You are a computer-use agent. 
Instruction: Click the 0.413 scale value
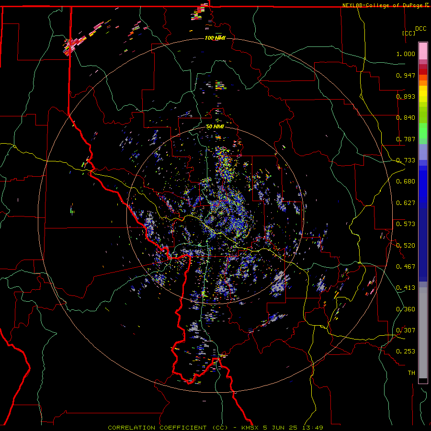point(406,288)
